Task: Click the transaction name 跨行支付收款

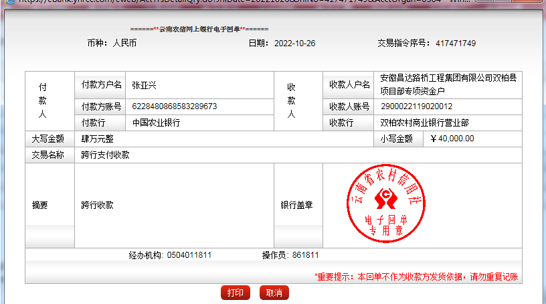Action: pos(105,155)
